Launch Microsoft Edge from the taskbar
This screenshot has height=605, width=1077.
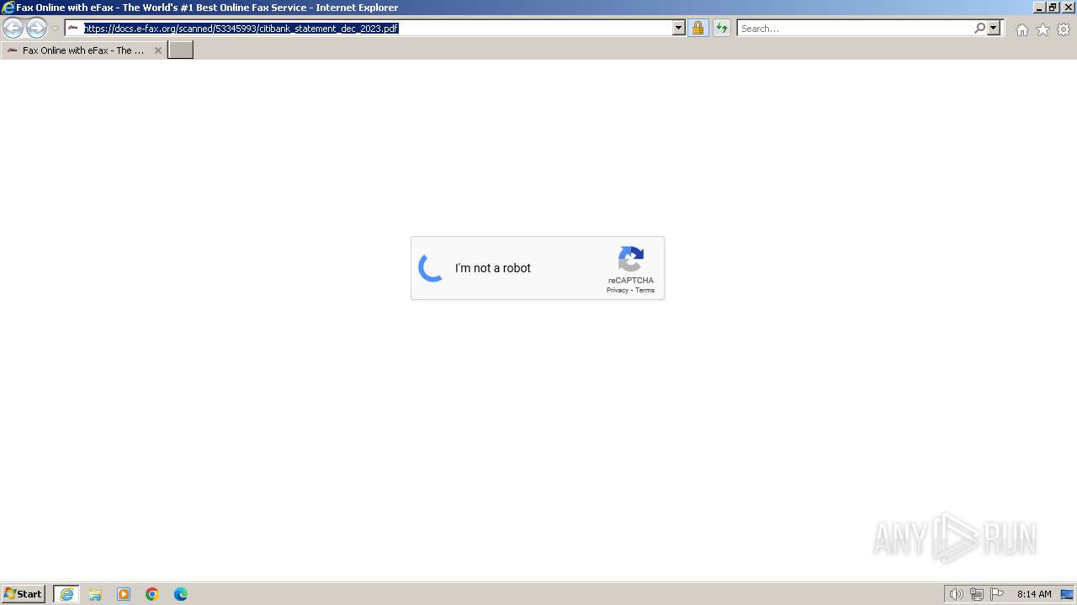click(181, 594)
